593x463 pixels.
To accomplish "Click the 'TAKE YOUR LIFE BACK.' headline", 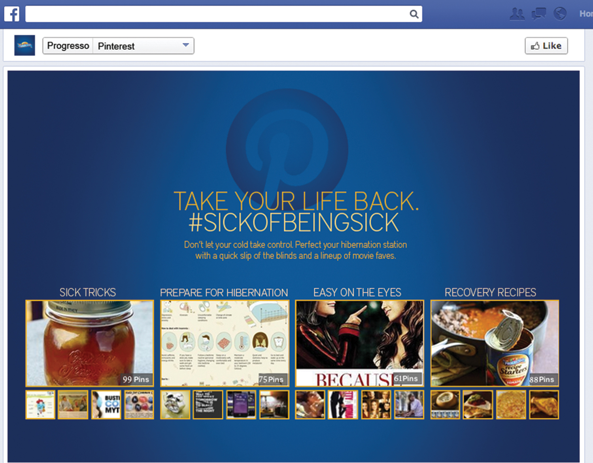I will tap(296, 201).
